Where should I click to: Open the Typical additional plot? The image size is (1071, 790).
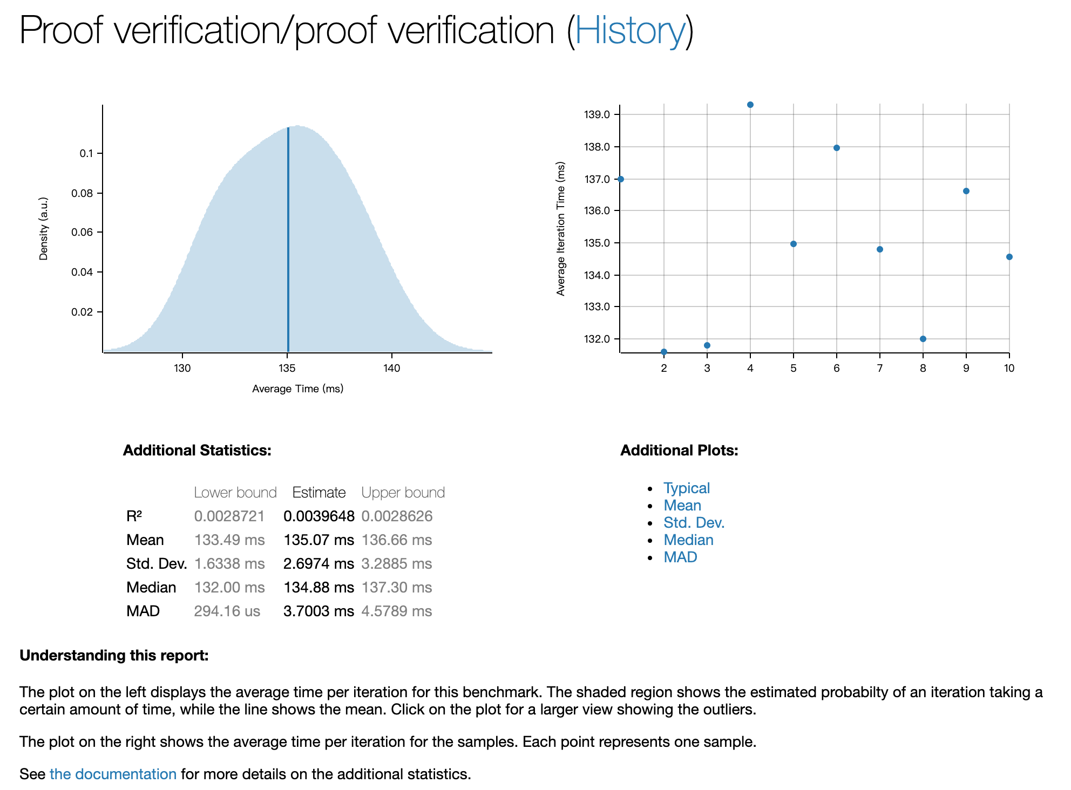(686, 488)
